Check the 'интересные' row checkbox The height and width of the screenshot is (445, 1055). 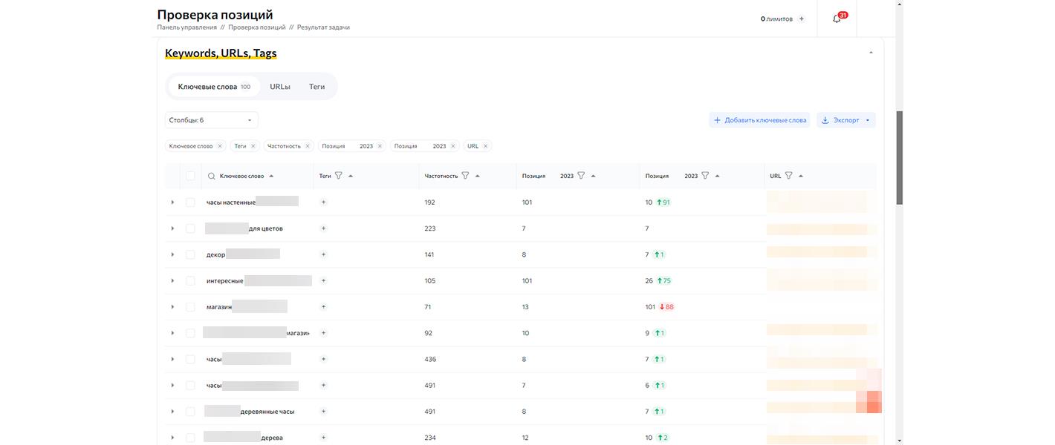coord(190,280)
